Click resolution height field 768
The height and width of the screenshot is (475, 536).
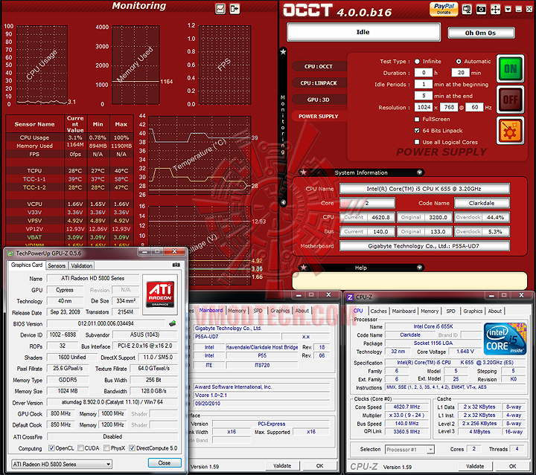(x=449, y=107)
